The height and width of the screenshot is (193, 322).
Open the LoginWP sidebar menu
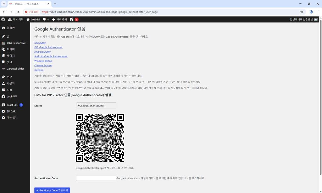(x=12, y=96)
